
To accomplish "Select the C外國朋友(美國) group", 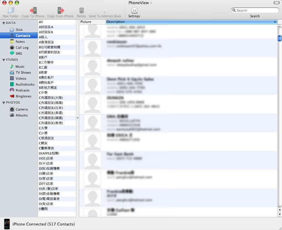I will point(57,113).
